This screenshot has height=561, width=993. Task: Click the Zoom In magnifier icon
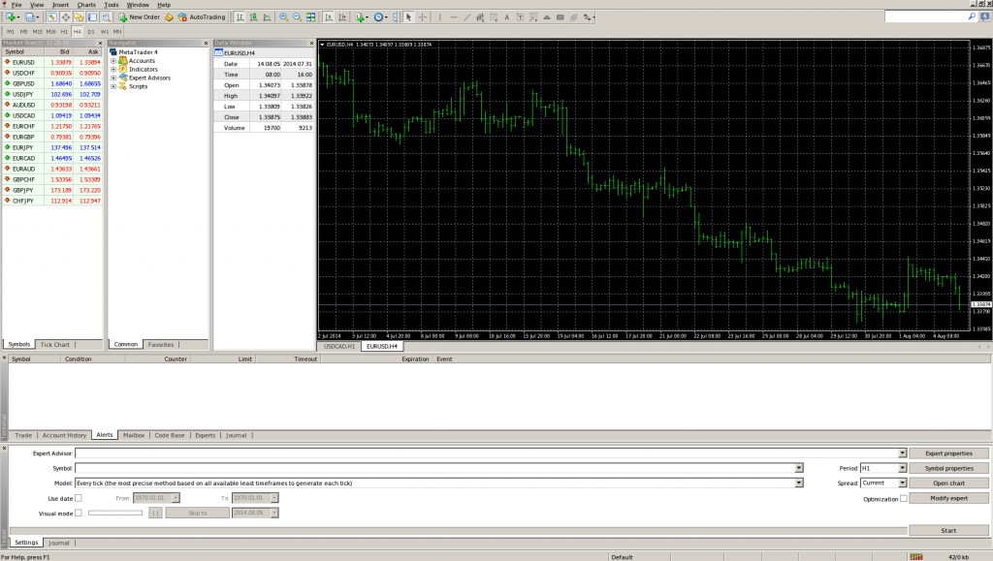coord(283,16)
